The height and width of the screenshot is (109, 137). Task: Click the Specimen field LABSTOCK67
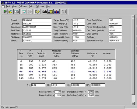pyautogui.click(x=37, y=27)
